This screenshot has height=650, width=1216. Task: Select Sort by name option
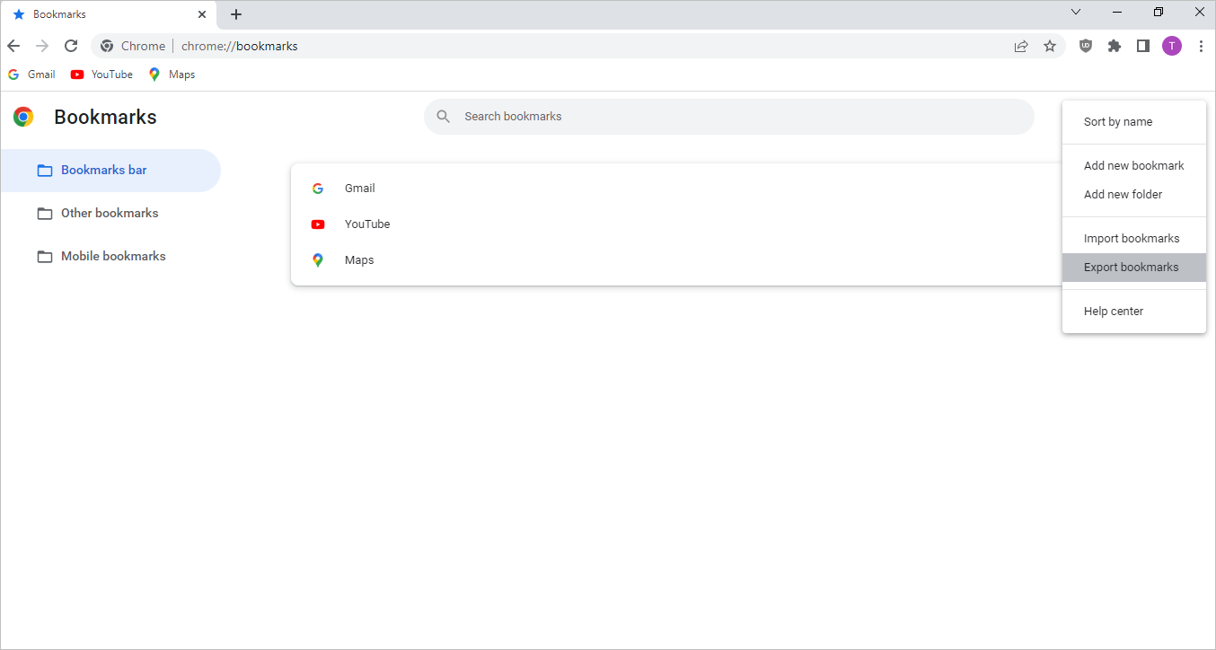tap(1117, 122)
